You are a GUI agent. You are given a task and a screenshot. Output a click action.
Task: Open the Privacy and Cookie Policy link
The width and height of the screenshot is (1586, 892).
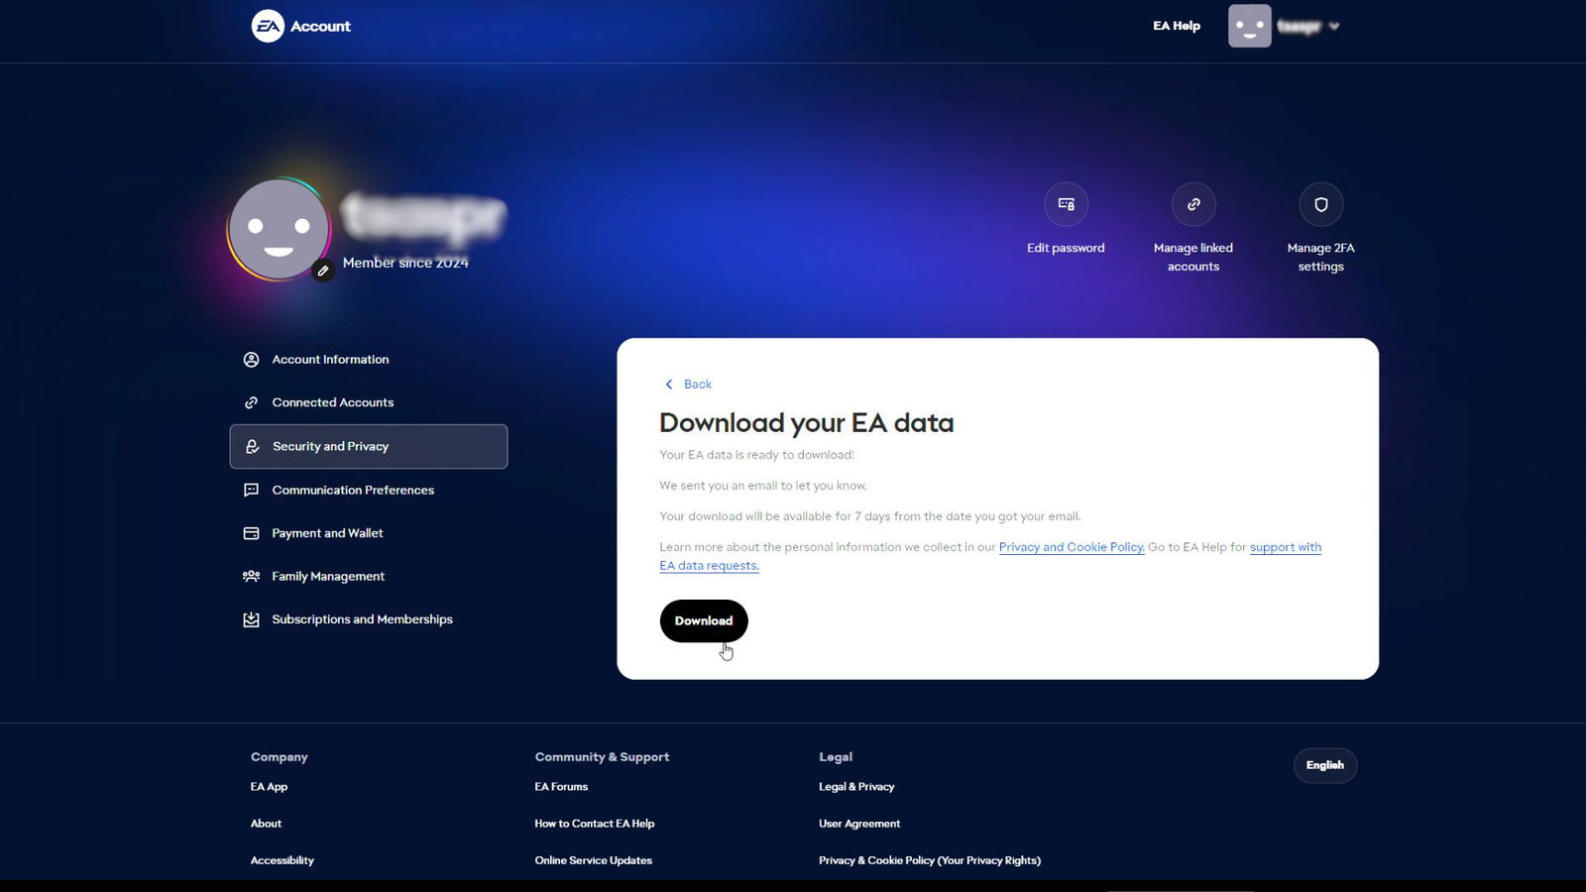(1071, 547)
